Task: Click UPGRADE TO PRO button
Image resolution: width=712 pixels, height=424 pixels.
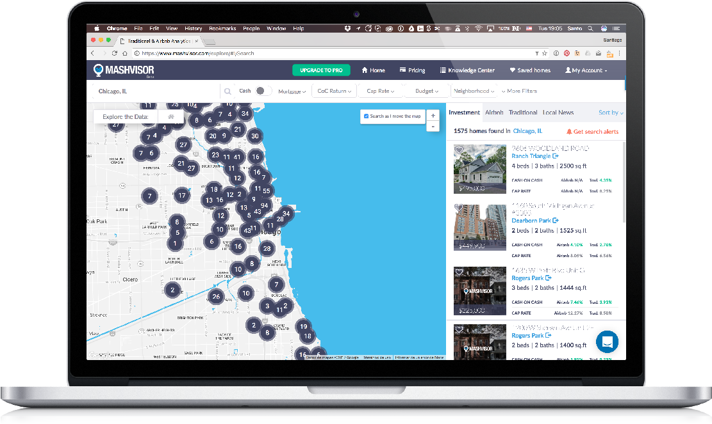Action: (x=321, y=70)
